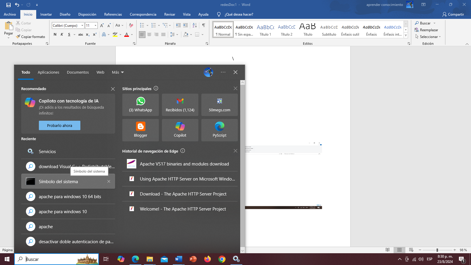
Task: Click the Save icon in the Word title bar
Action: coord(9,5)
